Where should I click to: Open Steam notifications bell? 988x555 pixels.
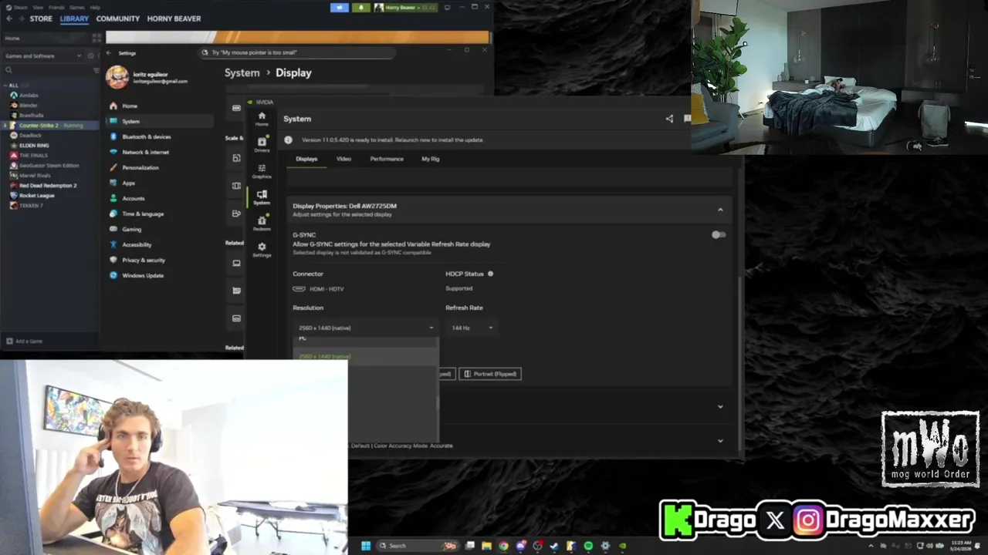361,8
